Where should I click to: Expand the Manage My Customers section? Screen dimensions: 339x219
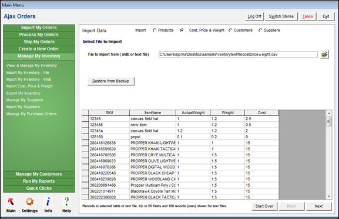tap(39, 174)
